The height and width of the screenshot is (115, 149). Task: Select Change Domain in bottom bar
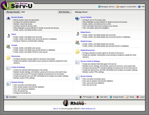click(118, 97)
